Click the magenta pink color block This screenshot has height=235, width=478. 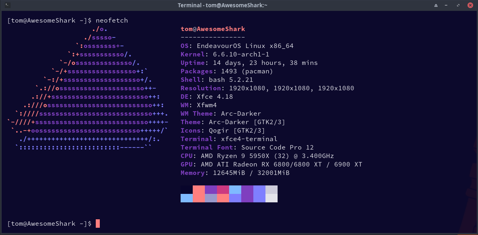pos(223,190)
